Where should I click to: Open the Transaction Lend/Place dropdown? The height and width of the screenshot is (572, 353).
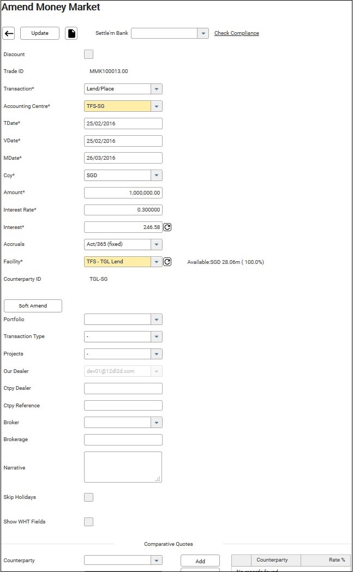(157, 89)
